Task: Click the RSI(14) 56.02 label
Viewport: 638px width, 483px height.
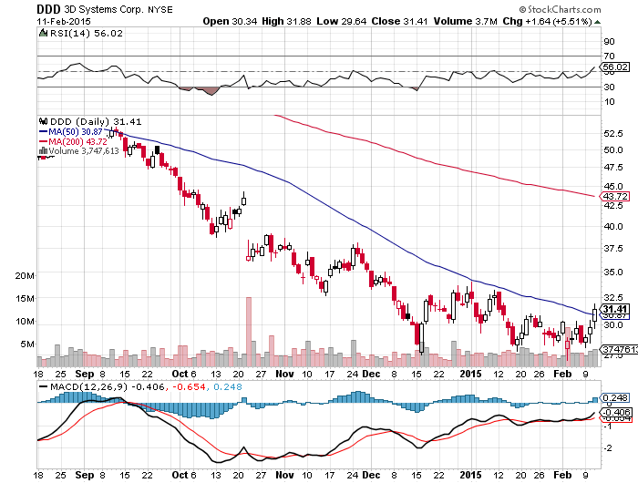Action: [x=87, y=33]
